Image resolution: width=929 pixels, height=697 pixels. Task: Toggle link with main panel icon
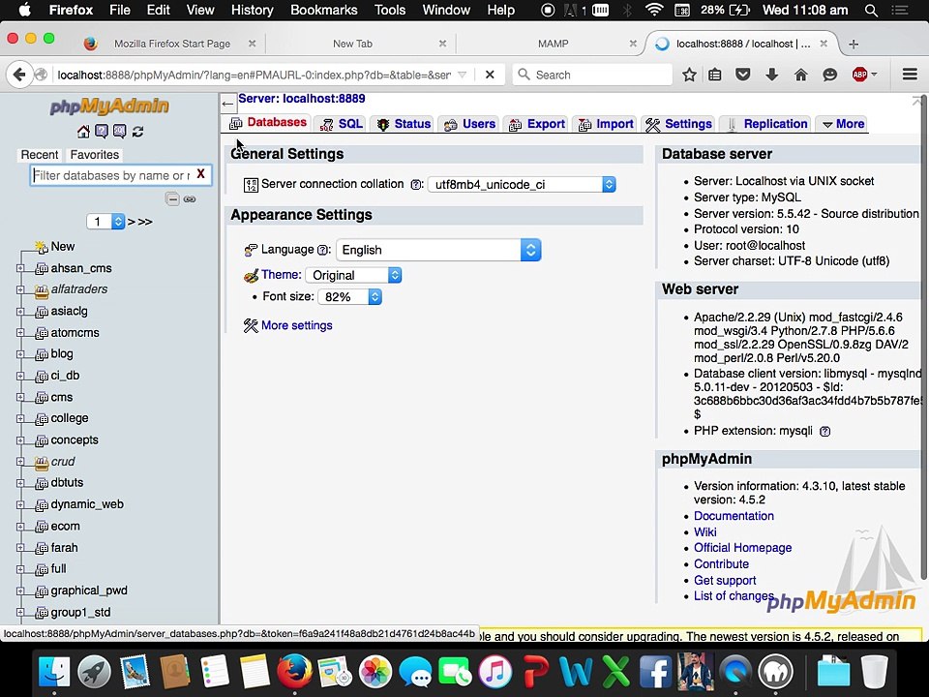pyautogui.click(x=190, y=199)
